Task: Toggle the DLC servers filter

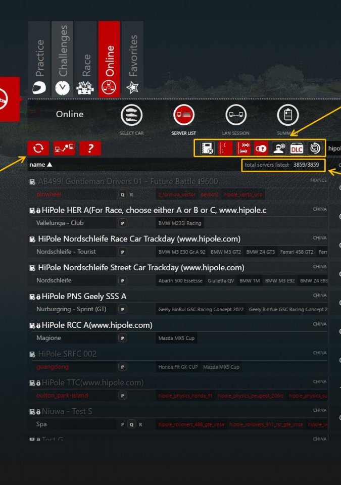Action: [x=297, y=148]
